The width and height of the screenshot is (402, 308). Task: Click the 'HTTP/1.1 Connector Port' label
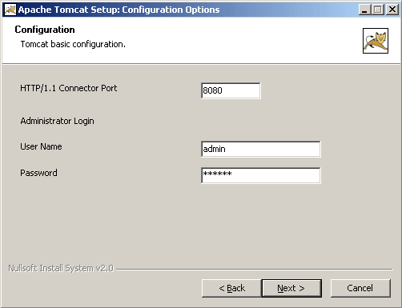(69, 88)
